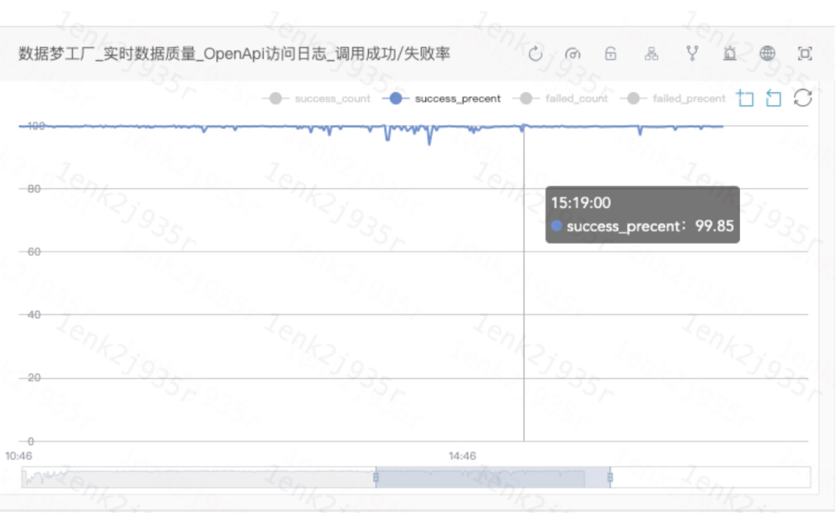
Task: Click the 40 y-axis label
Action: coord(33,314)
